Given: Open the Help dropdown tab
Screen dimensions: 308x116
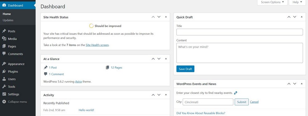Looking at the screenshot, I should point(297,2).
